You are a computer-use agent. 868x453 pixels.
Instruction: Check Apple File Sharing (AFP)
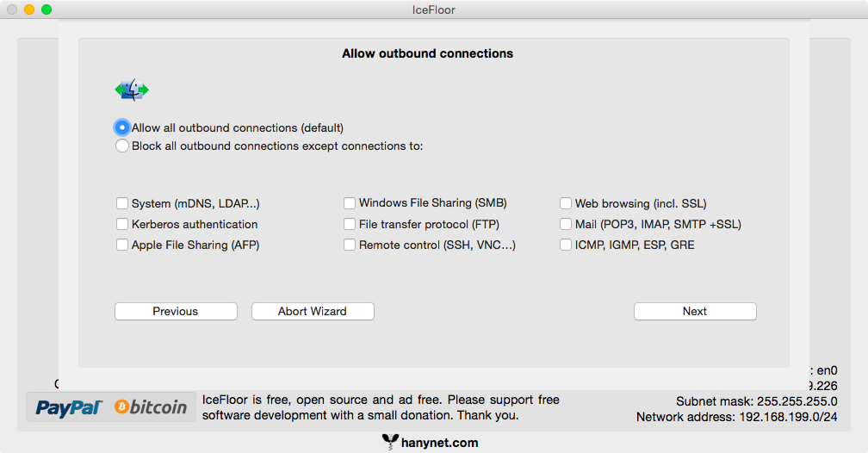(x=122, y=245)
